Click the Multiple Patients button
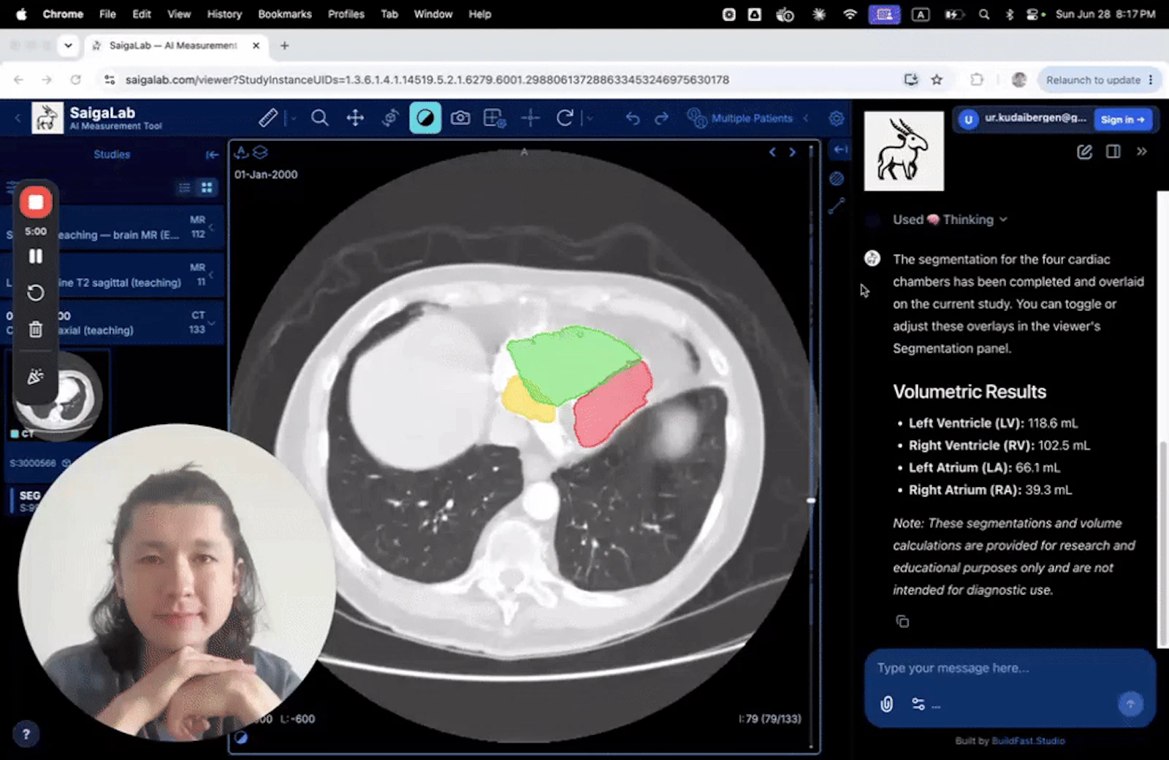The height and width of the screenshot is (760, 1169). point(740,118)
